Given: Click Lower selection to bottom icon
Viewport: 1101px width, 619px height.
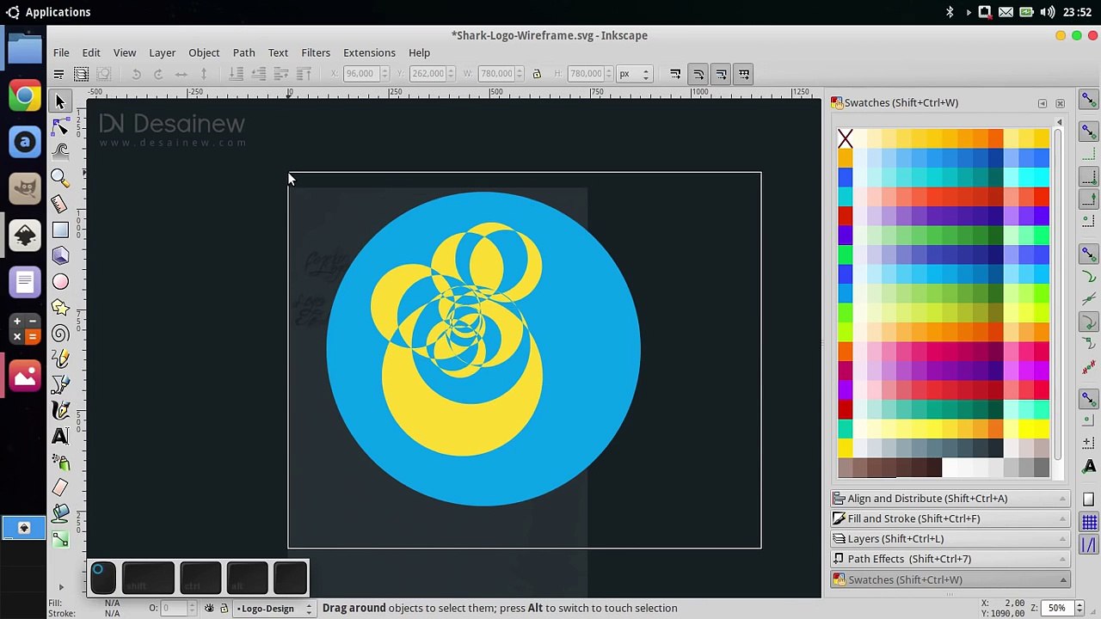Looking at the screenshot, I should coord(237,74).
